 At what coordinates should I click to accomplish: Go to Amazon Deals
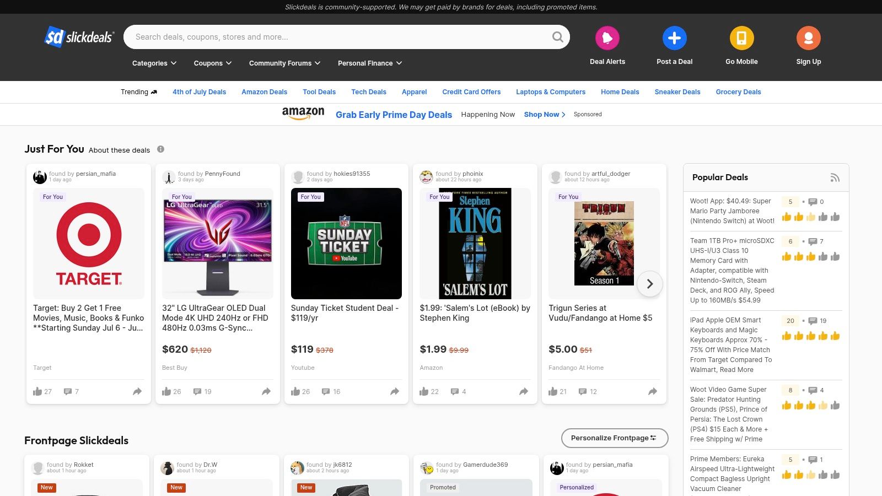pyautogui.click(x=265, y=92)
